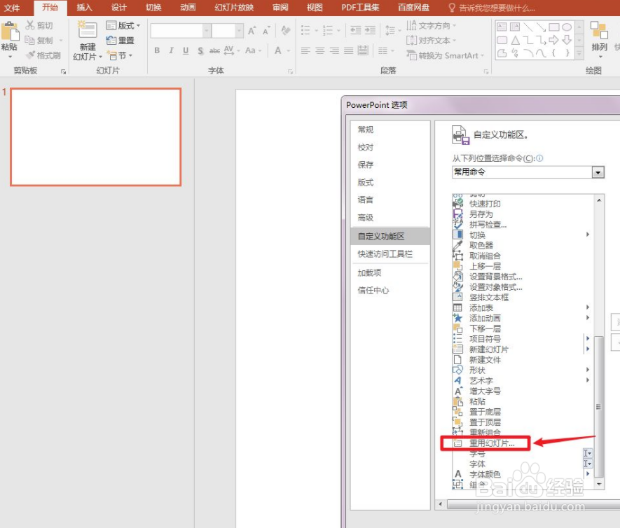Open the 保存 options category
The width and height of the screenshot is (620, 528).
tap(366, 165)
